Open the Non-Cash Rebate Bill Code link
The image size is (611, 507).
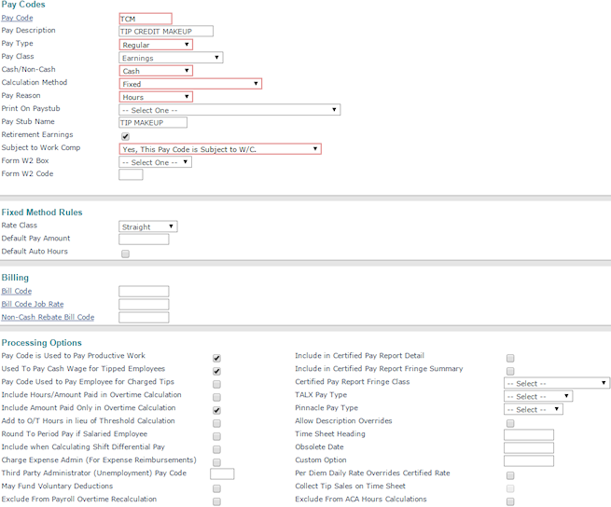[48, 318]
